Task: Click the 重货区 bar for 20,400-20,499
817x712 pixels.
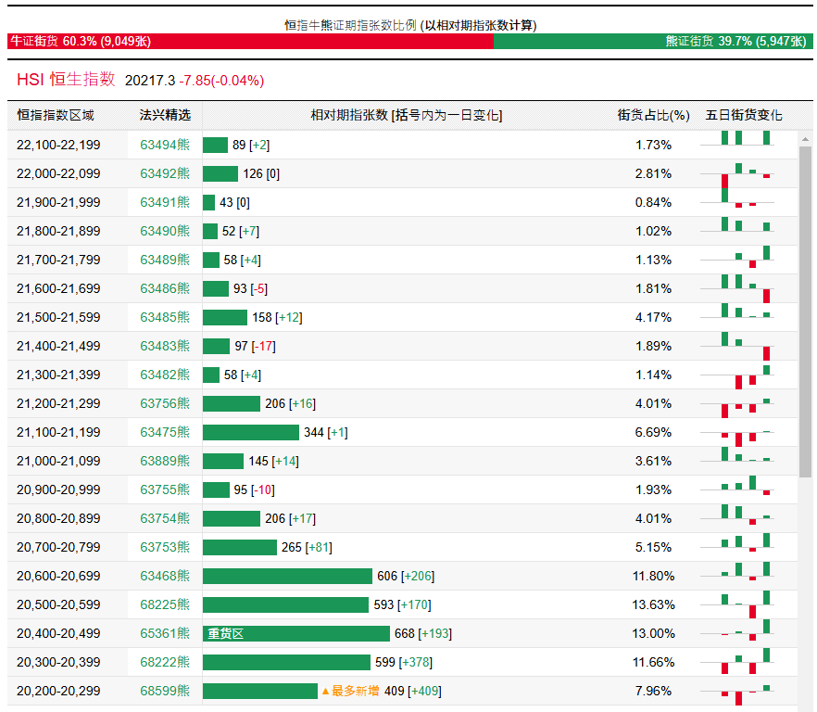Action: coord(296,633)
